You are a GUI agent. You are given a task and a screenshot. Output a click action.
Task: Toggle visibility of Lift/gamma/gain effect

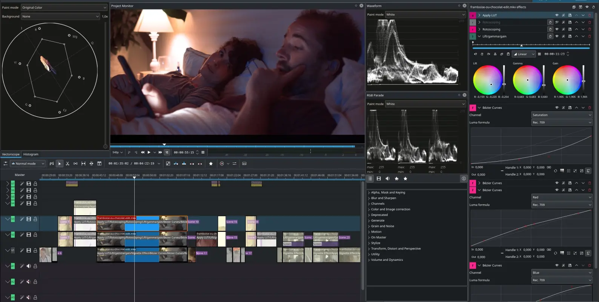coord(557,36)
